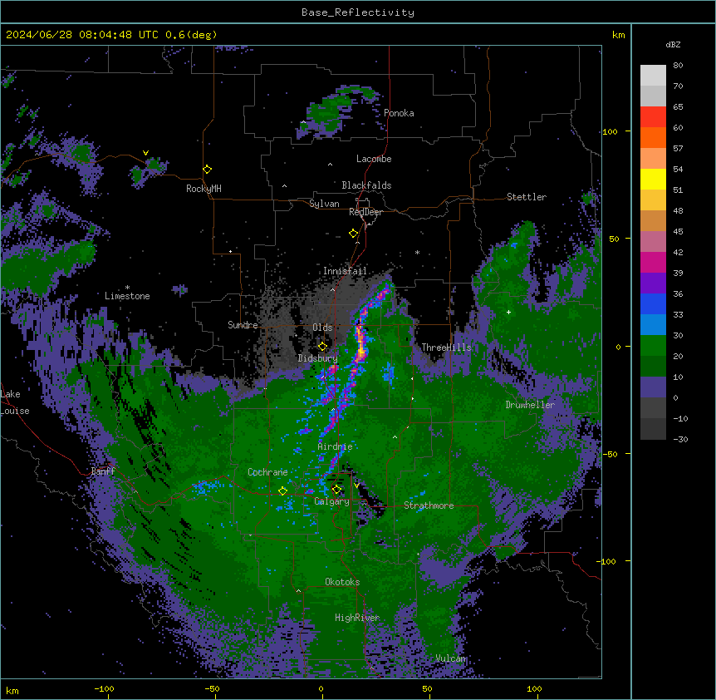Pick the dark orange swatch below red
This screenshot has height=700, width=716.
(653, 138)
